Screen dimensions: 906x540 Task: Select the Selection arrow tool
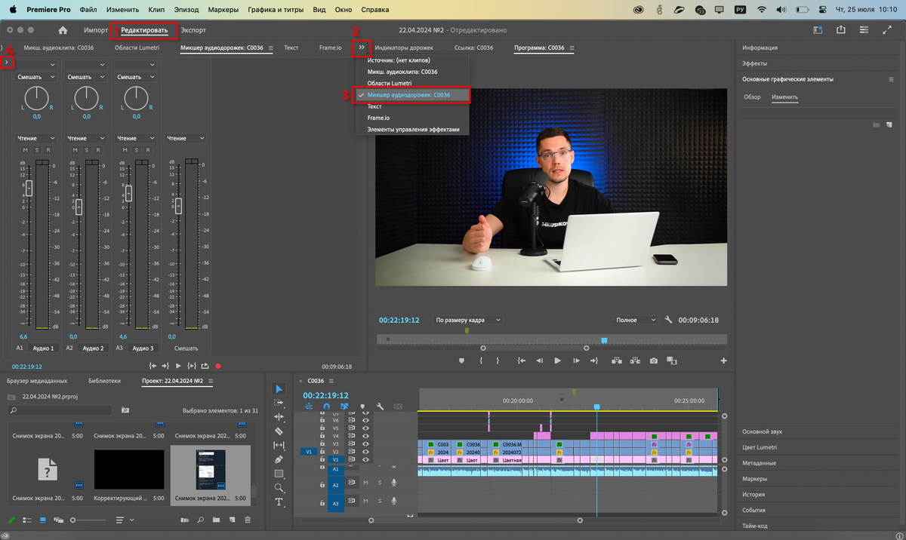tap(279, 388)
